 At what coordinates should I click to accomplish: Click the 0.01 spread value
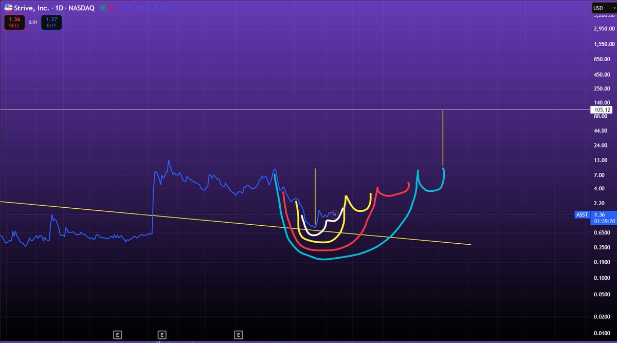(x=32, y=22)
